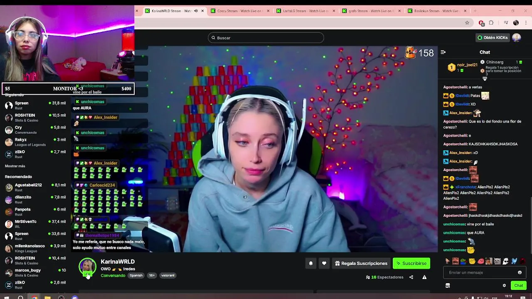This screenshot has width=532, height=299.
Task: Open chat settings gear icon
Action: click(504, 285)
